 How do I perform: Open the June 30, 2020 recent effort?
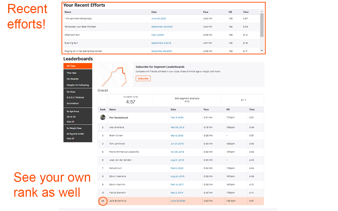click(159, 18)
